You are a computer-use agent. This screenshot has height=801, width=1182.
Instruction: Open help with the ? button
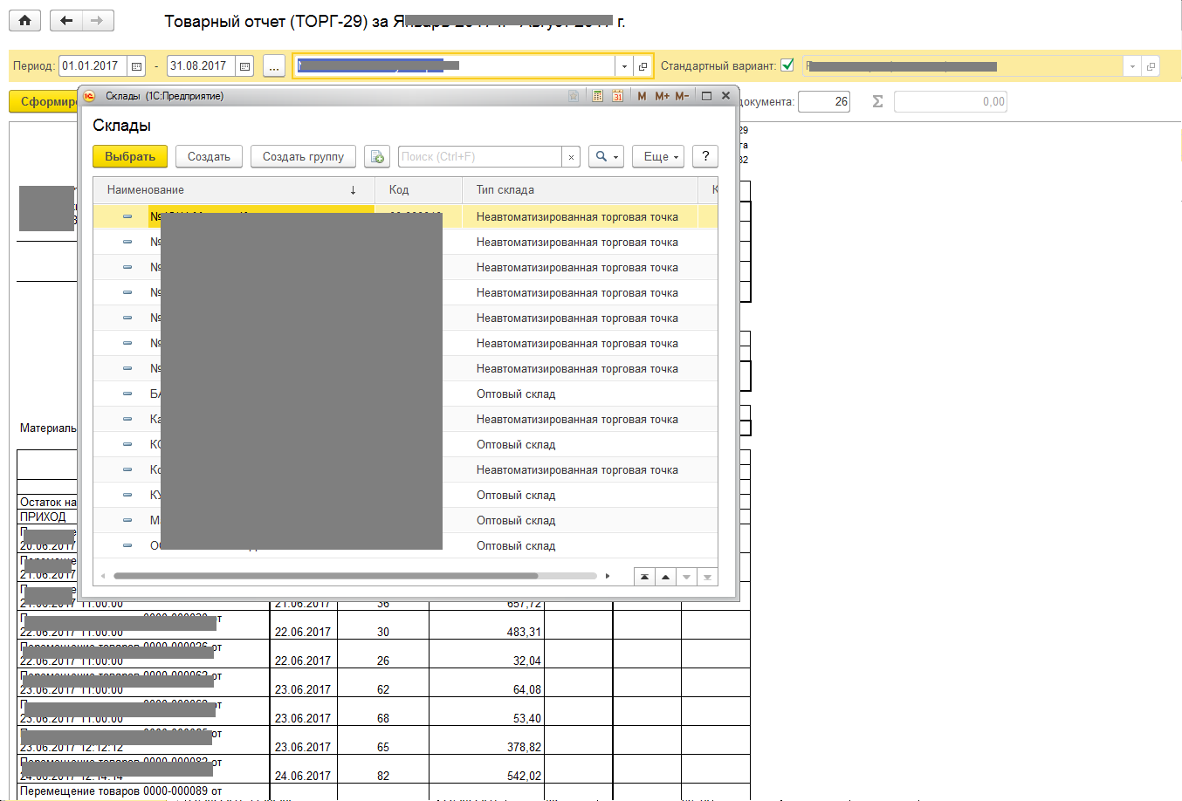pos(705,156)
